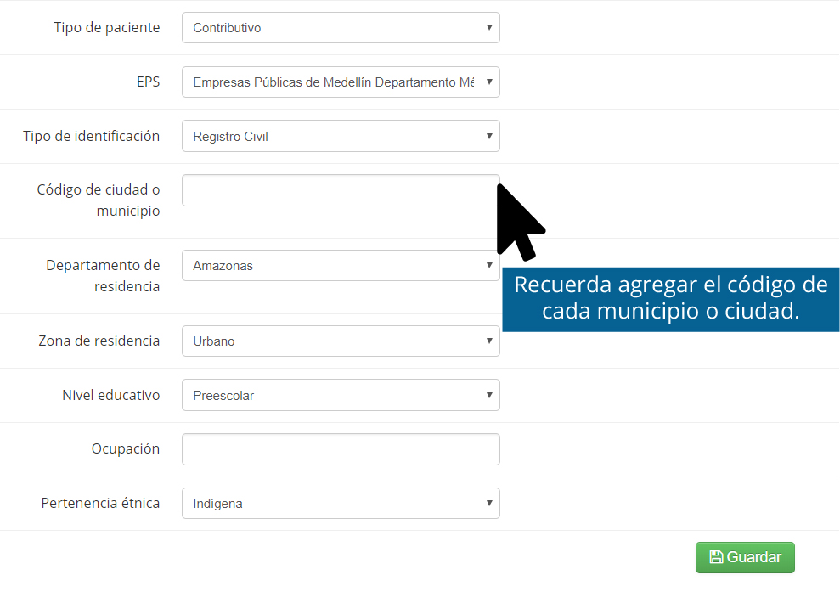
Task: Open the Tipo de identificación dropdown
Action: pos(341,136)
